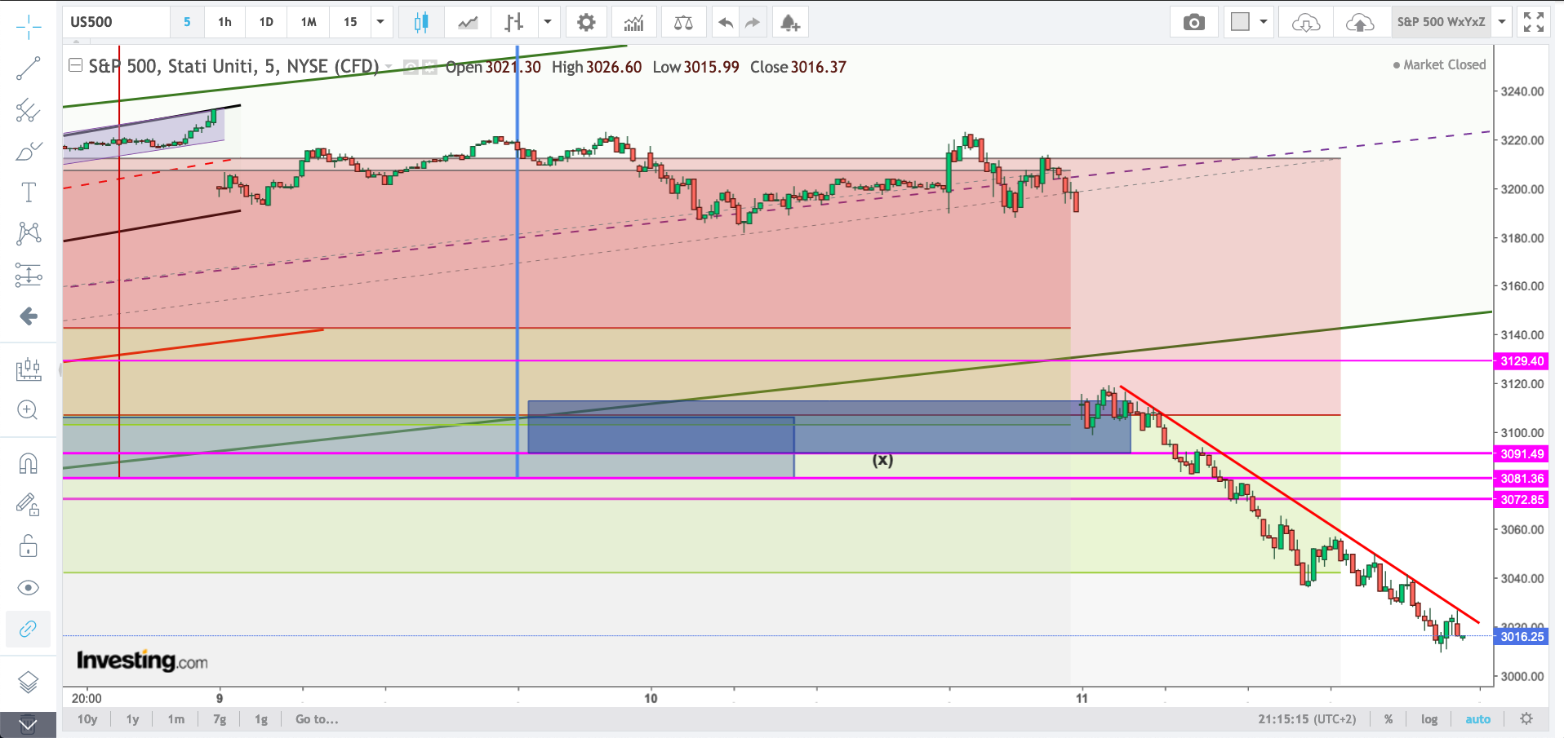
Task: Open the indicators menu
Action: coord(634,22)
